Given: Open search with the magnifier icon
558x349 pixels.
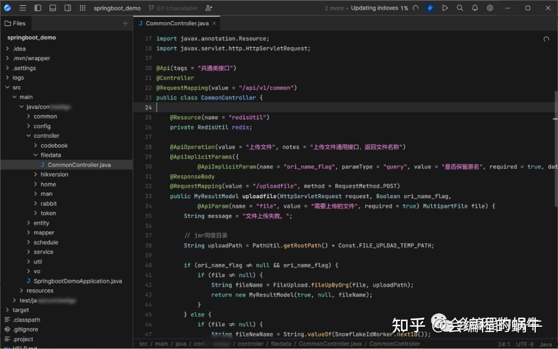Looking at the screenshot, I should coord(460,8).
